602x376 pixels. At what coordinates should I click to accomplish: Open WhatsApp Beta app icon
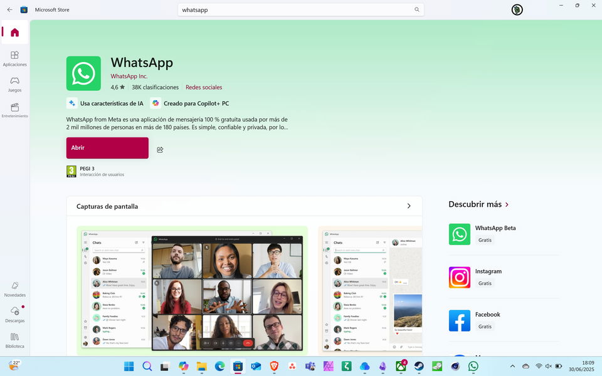tap(459, 234)
